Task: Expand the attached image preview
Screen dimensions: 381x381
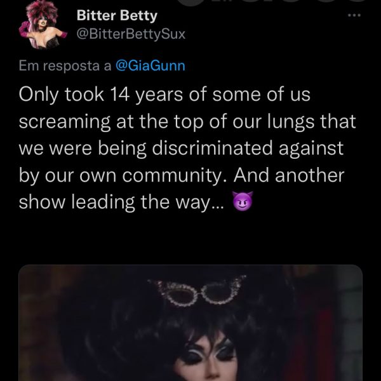Action: click(x=190, y=323)
